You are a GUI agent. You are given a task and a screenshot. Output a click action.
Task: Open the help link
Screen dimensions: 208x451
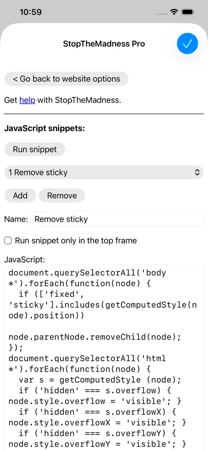[27, 100]
